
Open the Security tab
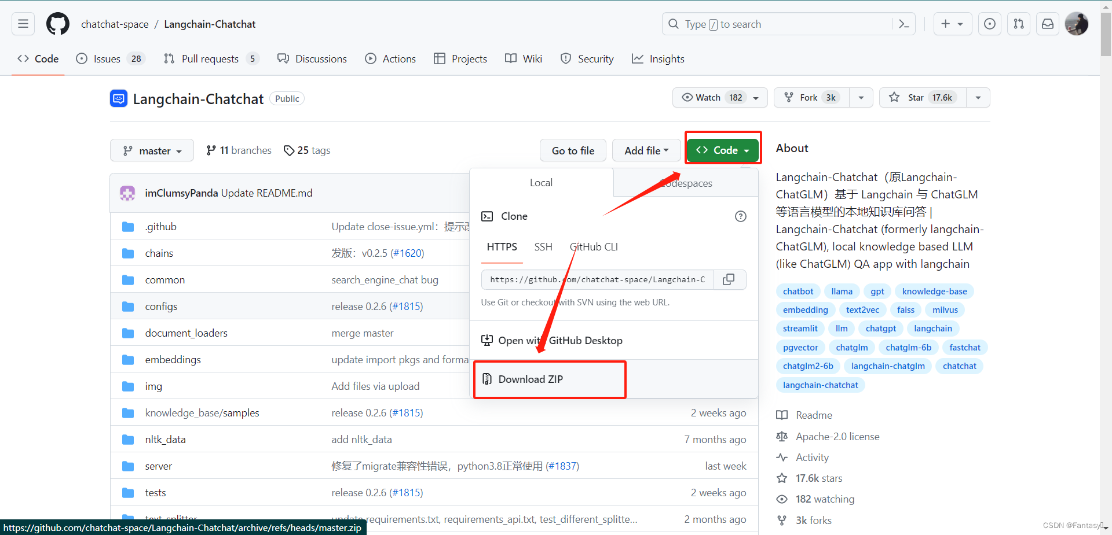587,59
